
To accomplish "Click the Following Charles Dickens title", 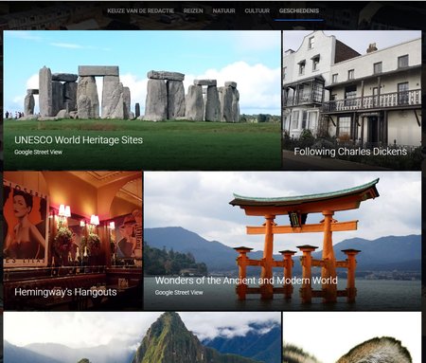I will click(350, 152).
